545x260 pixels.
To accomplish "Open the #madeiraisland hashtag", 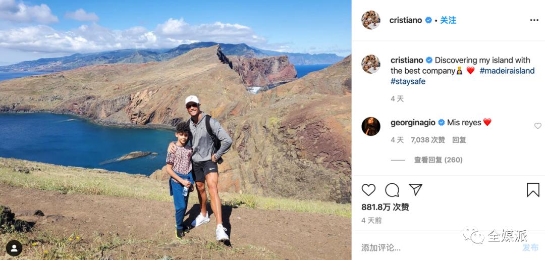I will (507, 71).
